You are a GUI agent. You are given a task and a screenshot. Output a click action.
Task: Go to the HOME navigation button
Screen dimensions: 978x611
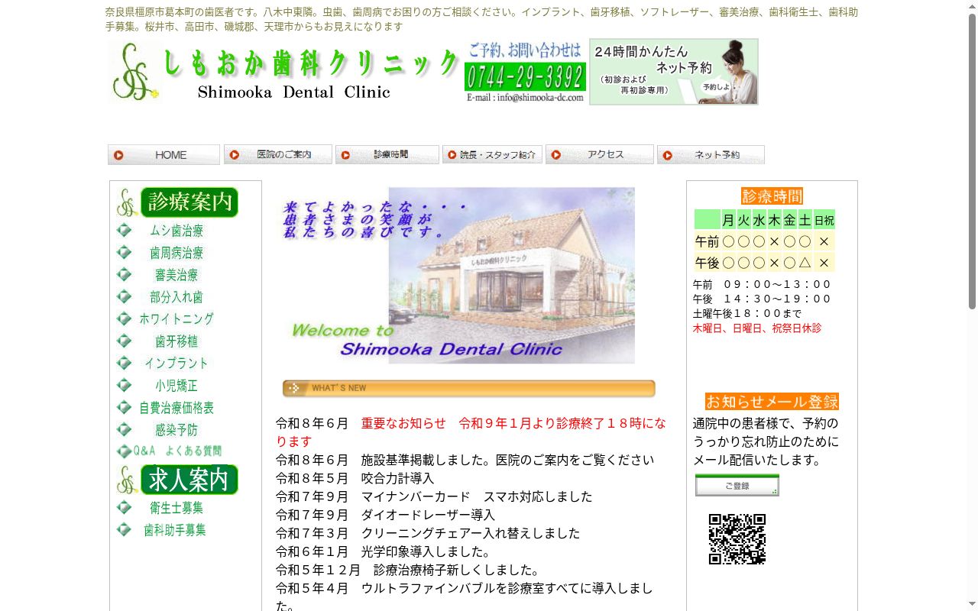(164, 155)
